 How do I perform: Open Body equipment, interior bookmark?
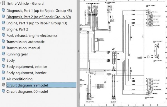tap(26, 73)
